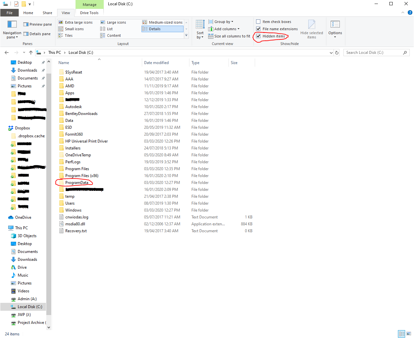The height and width of the screenshot is (338, 414).
Task: Open the Navigation pane menu
Action: 12,30
